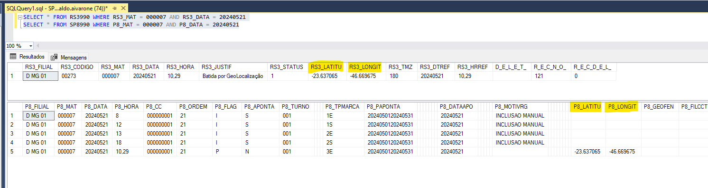
Task: Open the 100 % zoom dropdown
Action: pos(31,46)
